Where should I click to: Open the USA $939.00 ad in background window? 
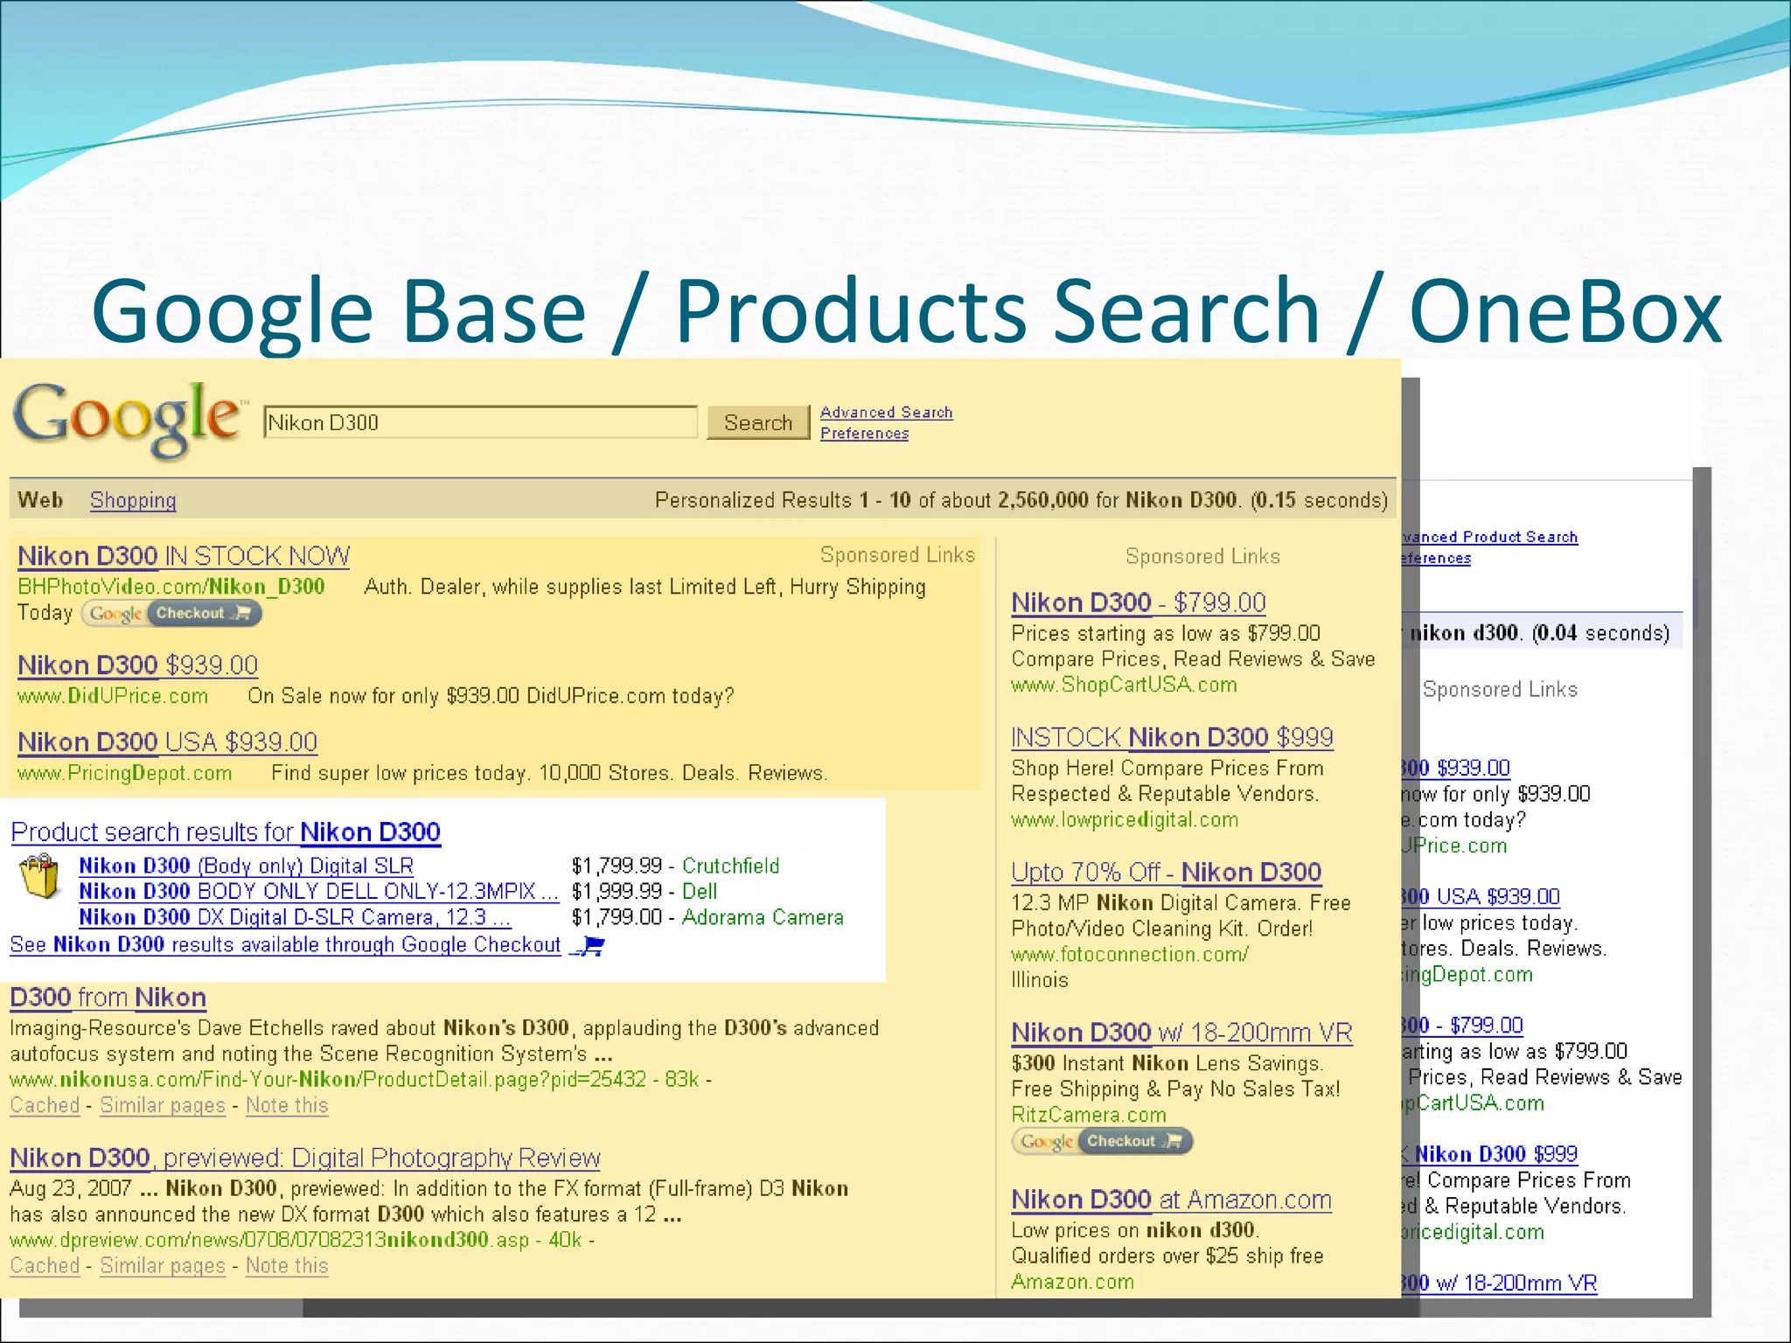1481,896
